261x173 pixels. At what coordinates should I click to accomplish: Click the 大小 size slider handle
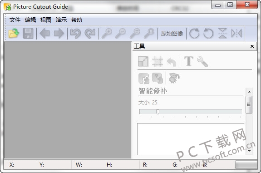(x=158, y=112)
